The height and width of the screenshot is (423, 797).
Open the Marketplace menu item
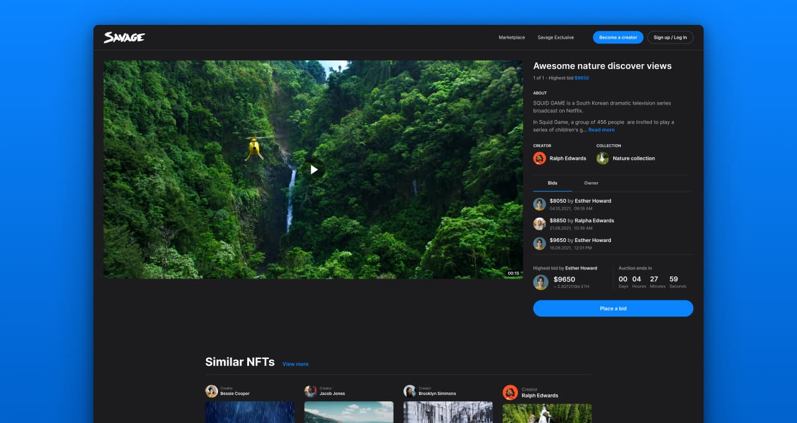click(x=511, y=37)
